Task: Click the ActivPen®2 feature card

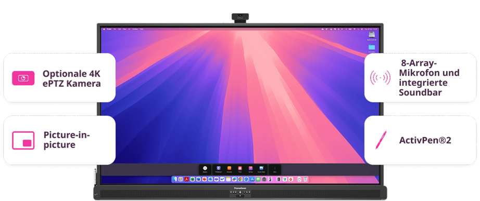Action: click(x=420, y=140)
